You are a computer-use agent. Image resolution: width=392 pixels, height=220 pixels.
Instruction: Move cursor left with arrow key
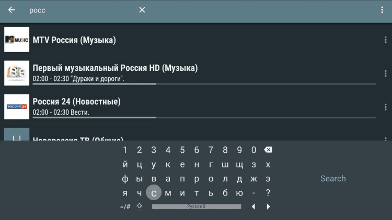point(253,206)
